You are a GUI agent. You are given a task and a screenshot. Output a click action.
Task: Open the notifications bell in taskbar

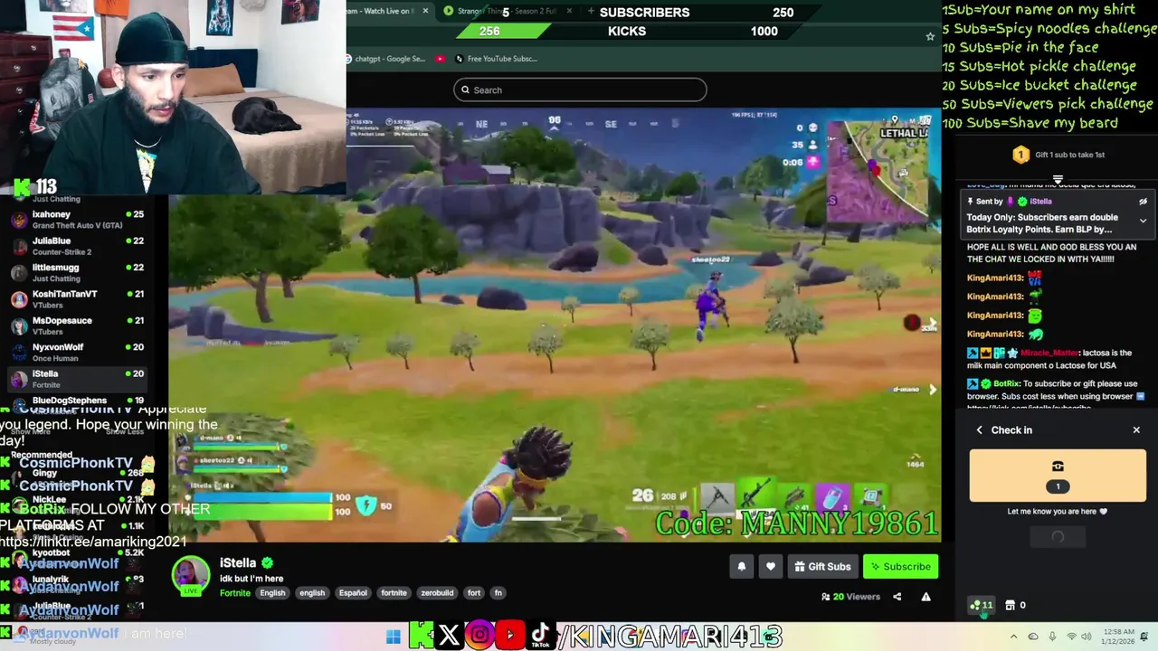pyautogui.click(x=1144, y=637)
